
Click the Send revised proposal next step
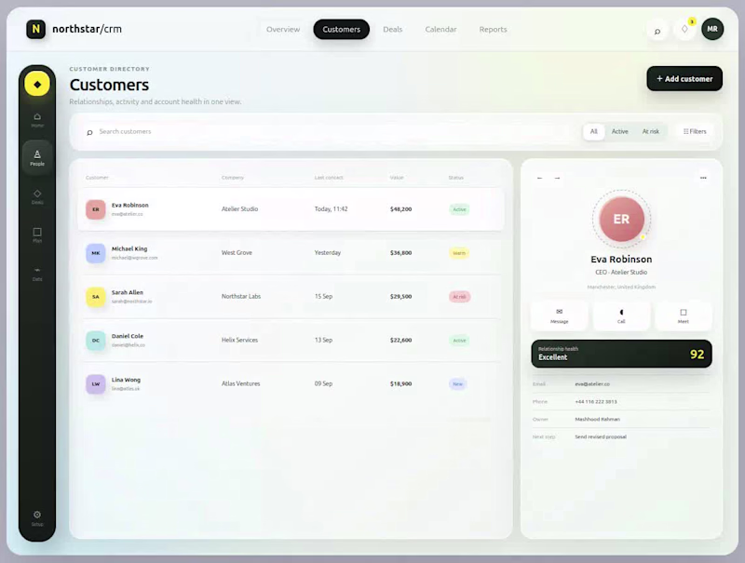click(x=601, y=436)
